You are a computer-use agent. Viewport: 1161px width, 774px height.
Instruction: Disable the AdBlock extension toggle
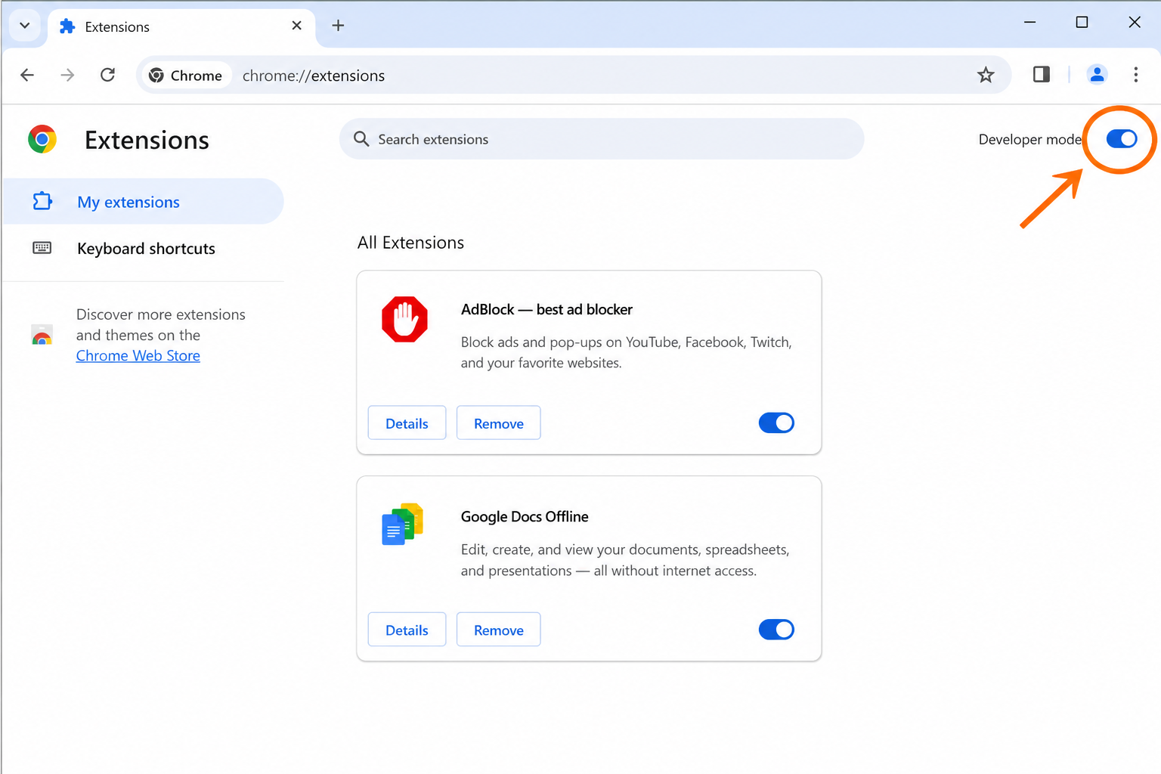[776, 423]
